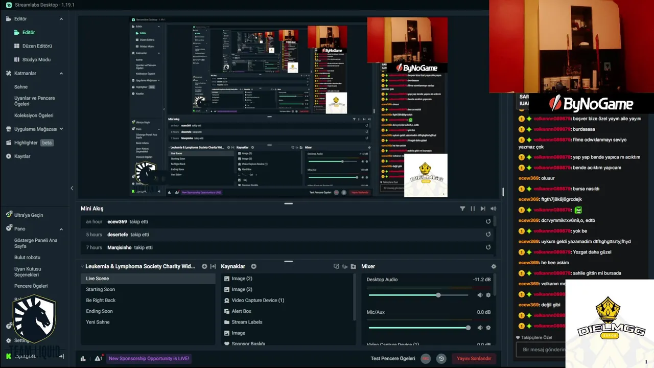Open scene transitions icon
Image resolution: width=654 pixels, height=368 pixels.
(x=213, y=266)
